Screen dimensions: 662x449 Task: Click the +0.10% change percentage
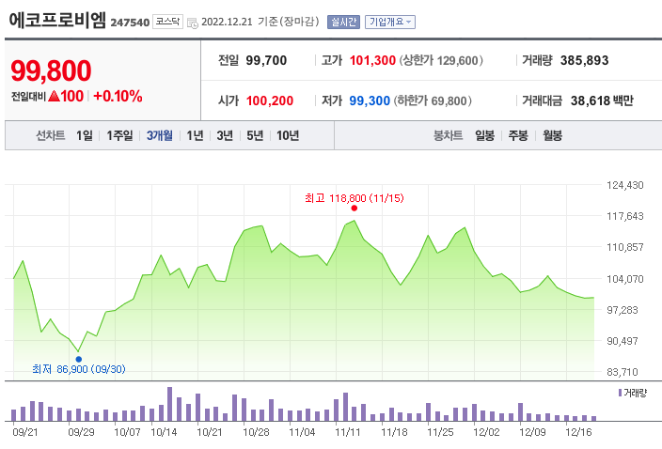118,96
